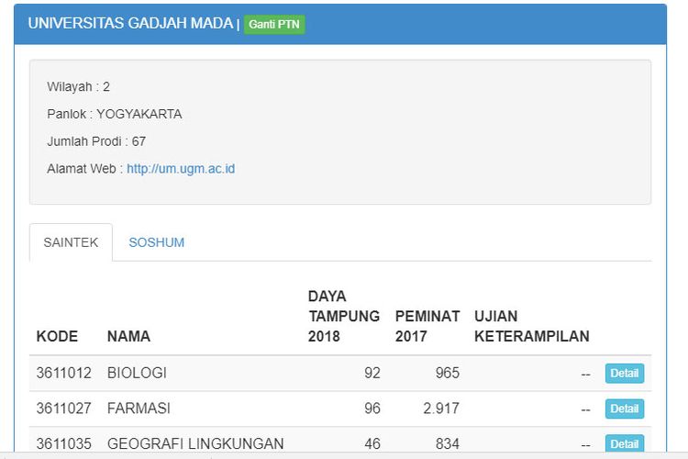The height and width of the screenshot is (459, 688).
Task: Click program code 3611027
Action: pyautogui.click(x=63, y=409)
